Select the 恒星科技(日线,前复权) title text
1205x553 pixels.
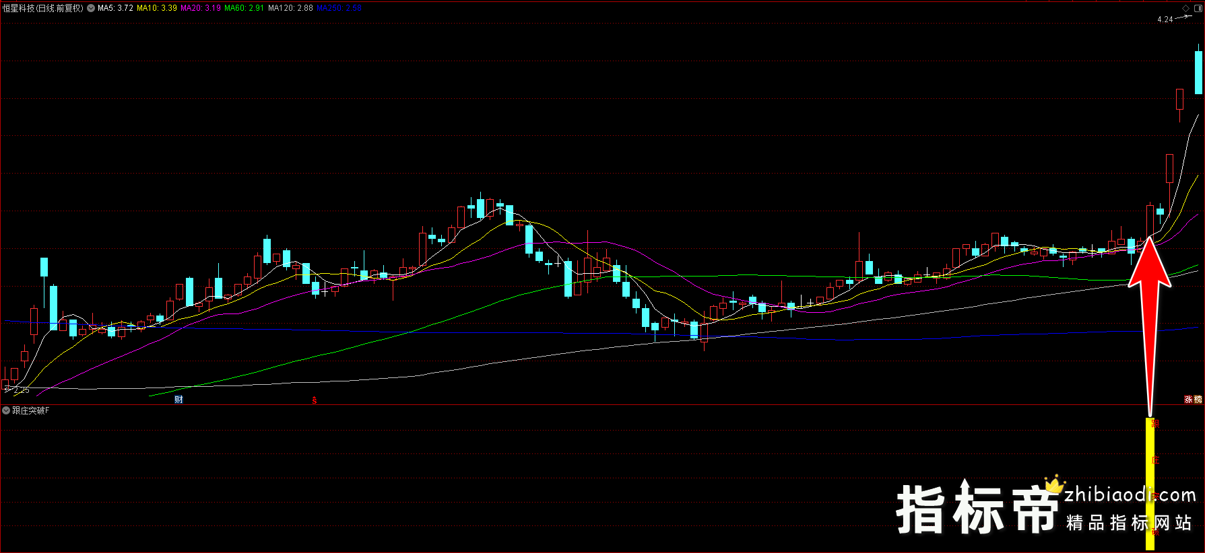tap(43, 8)
